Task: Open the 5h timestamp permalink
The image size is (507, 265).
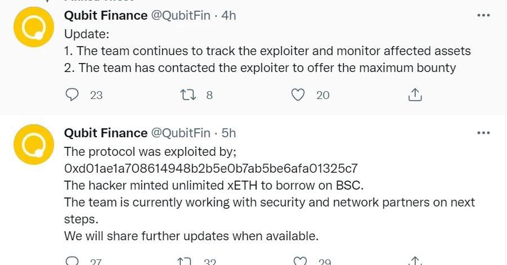Action: (x=229, y=133)
